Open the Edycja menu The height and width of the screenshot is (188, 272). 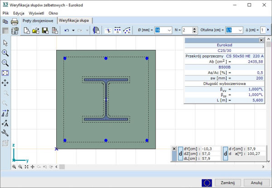click(x=19, y=13)
